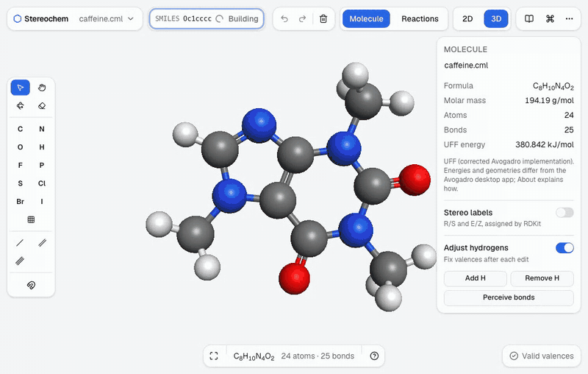Open the periodic table grid
The width and height of the screenshot is (588, 374).
point(31,219)
